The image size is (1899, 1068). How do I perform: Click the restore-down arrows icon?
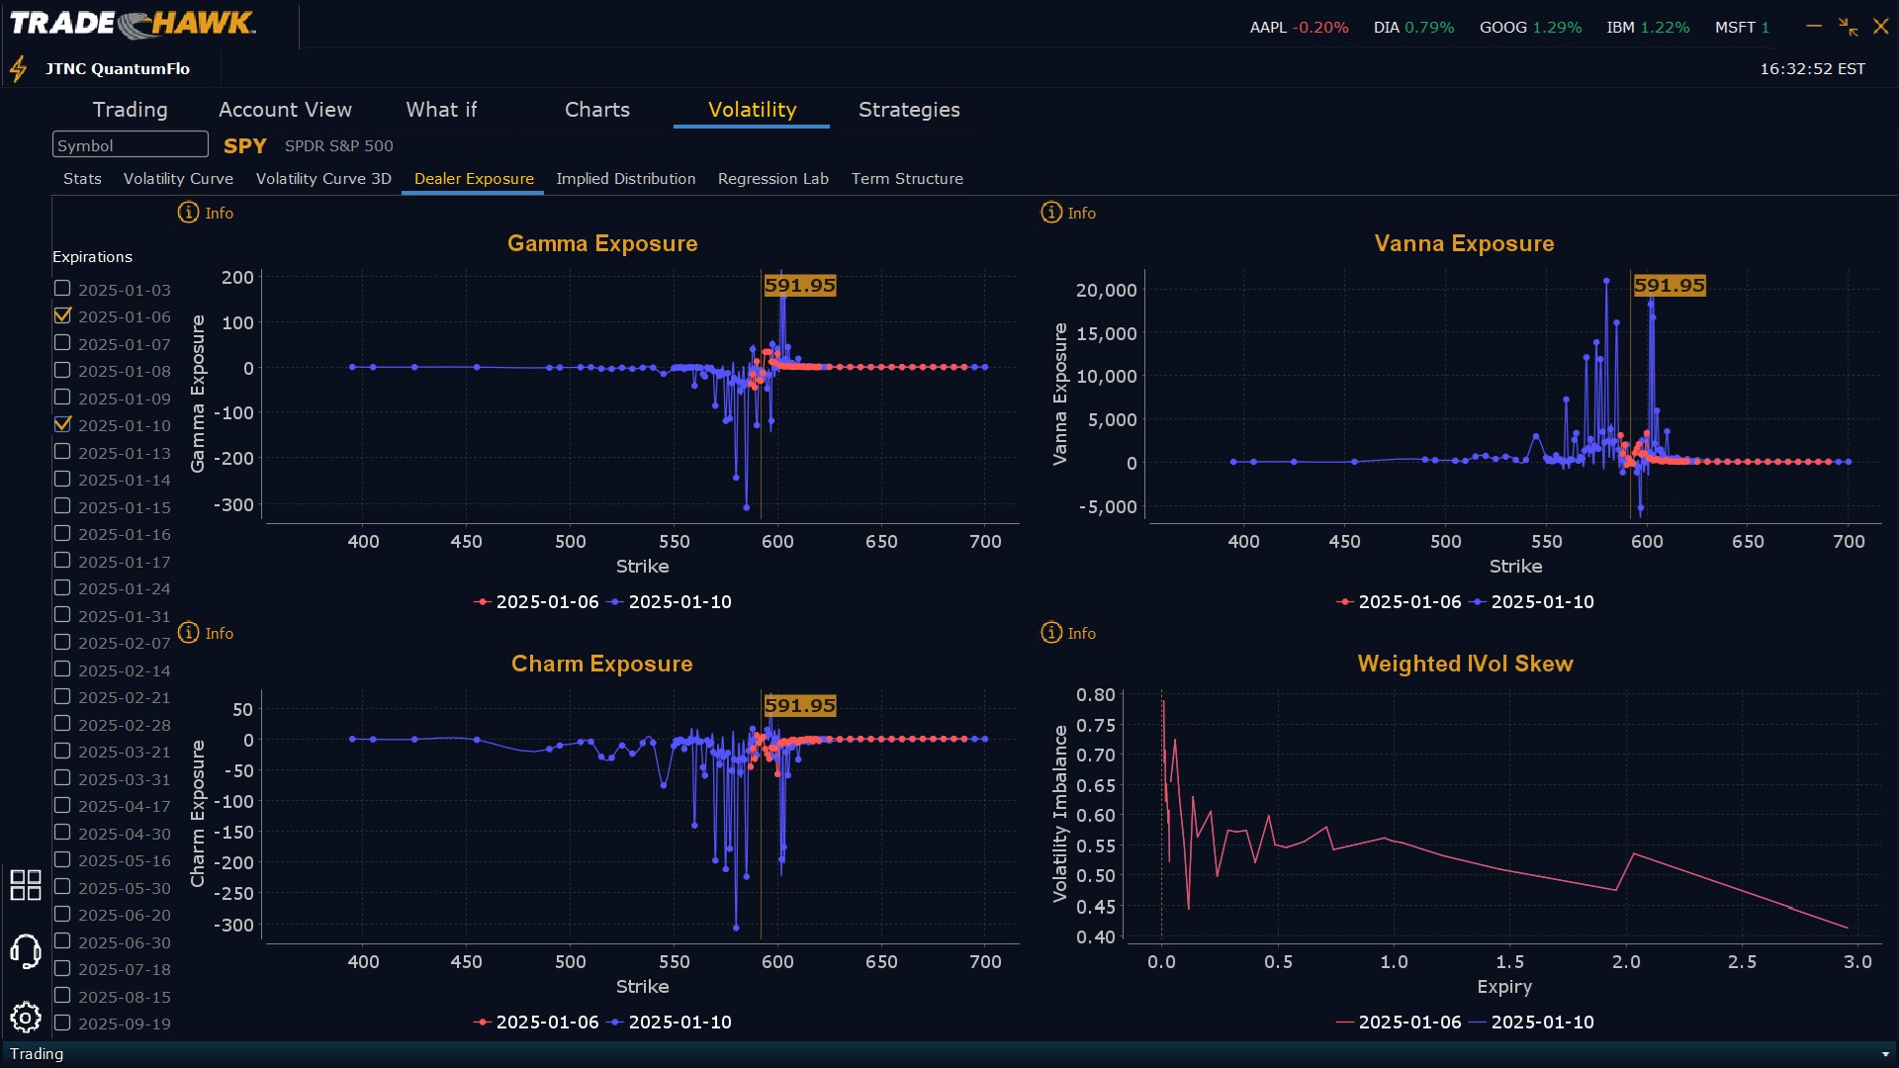[1848, 27]
